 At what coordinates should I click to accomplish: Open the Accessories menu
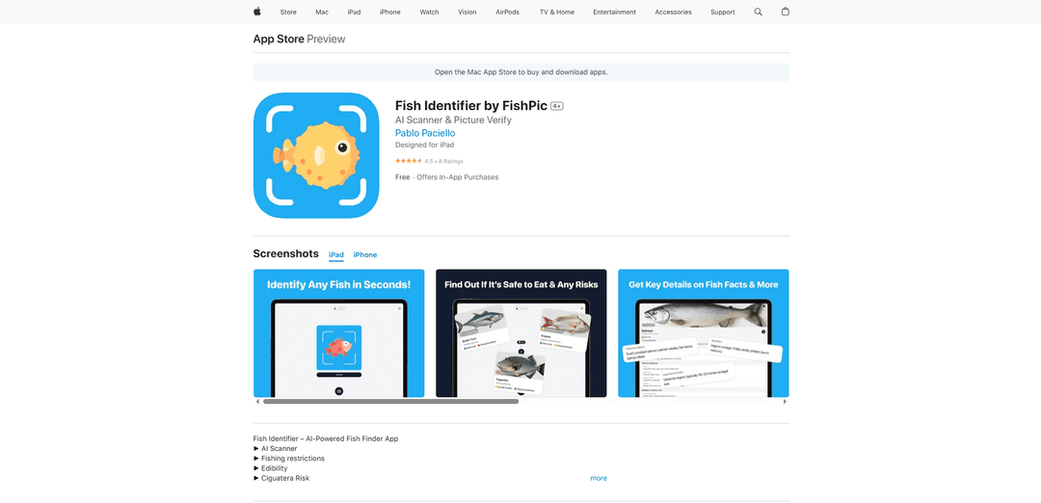coord(673,12)
